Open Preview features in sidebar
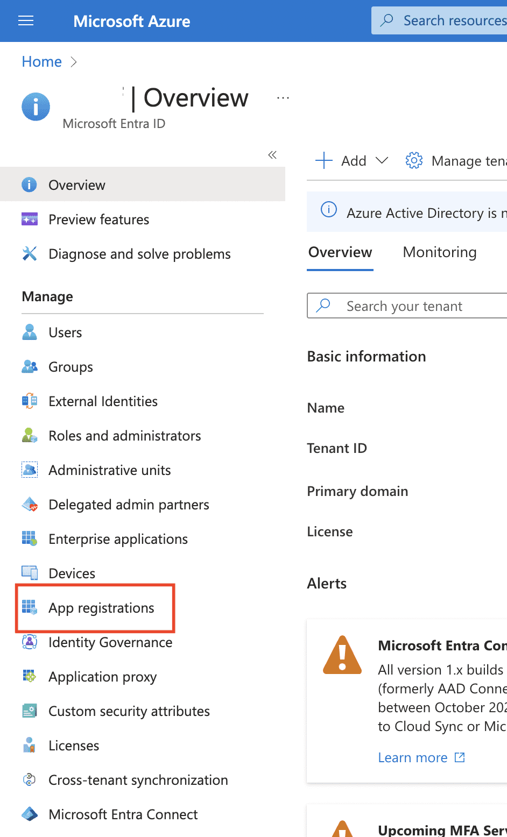The width and height of the screenshot is (507, 837). click(98, 219)
